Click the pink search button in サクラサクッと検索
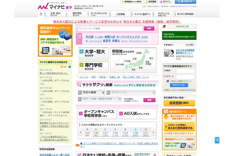This screenshot has width=234, height=156. coord(149,100)
